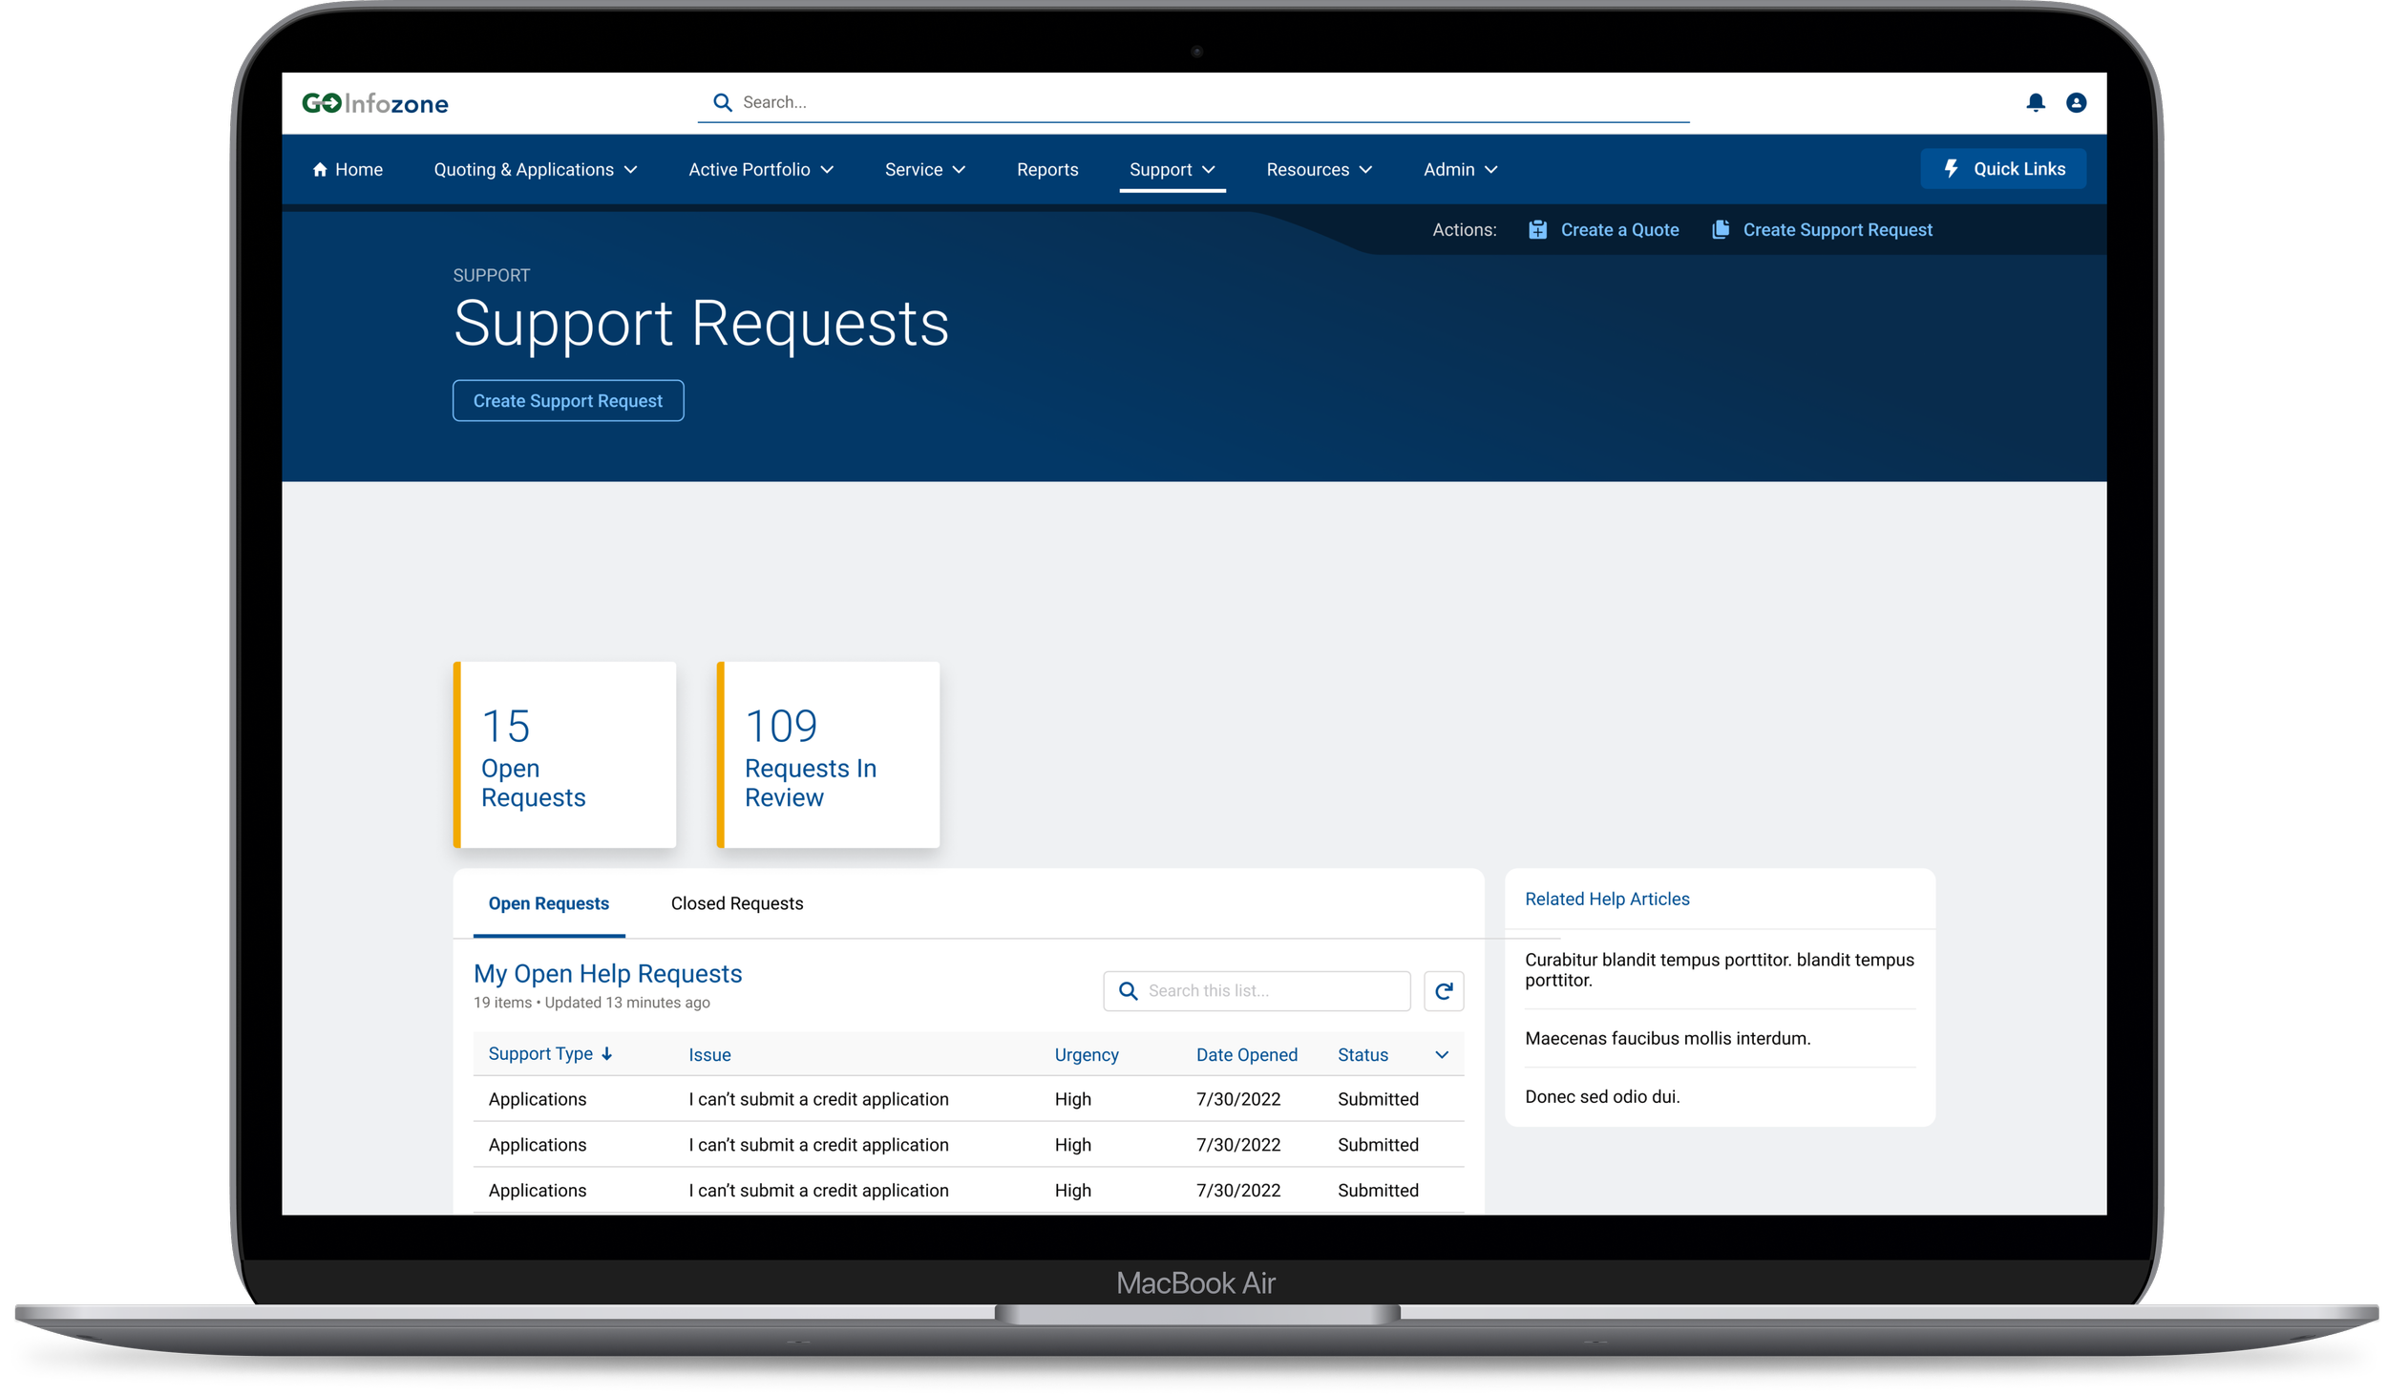
Task: Click the Home house icon
Action: [320, 170]
